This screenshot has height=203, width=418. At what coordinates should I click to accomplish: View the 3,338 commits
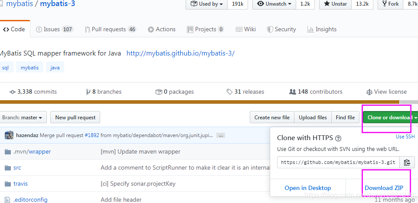click(33, 92)
